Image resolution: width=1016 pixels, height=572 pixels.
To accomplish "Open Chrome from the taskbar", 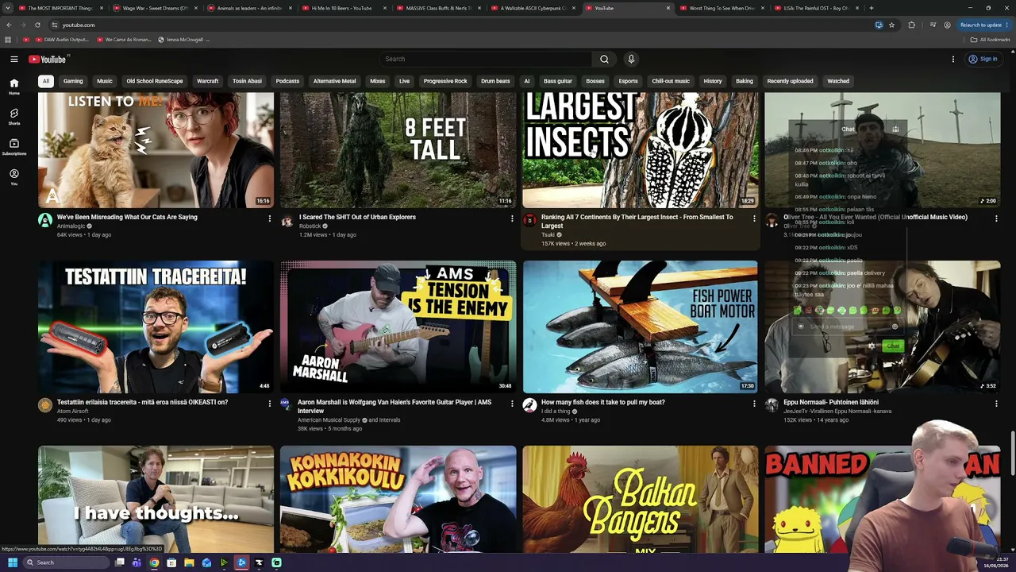I will point(154,562).
